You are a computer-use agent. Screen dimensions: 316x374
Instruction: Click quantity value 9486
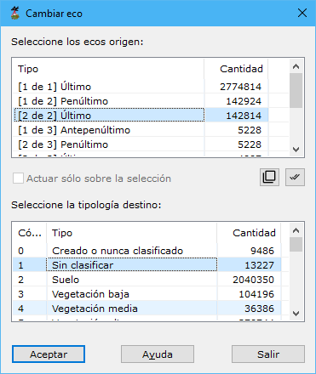click(262, 251)
